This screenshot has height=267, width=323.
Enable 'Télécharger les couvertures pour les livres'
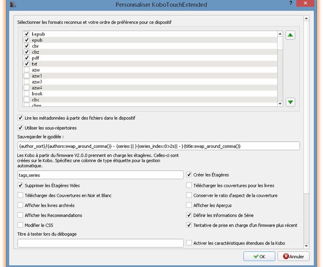[189, 186]
